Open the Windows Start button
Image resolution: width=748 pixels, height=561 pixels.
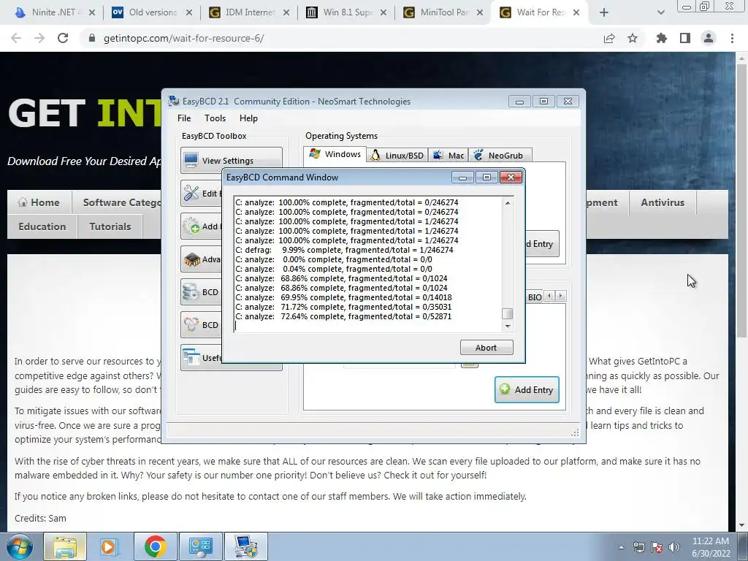(x=19, y=546)
